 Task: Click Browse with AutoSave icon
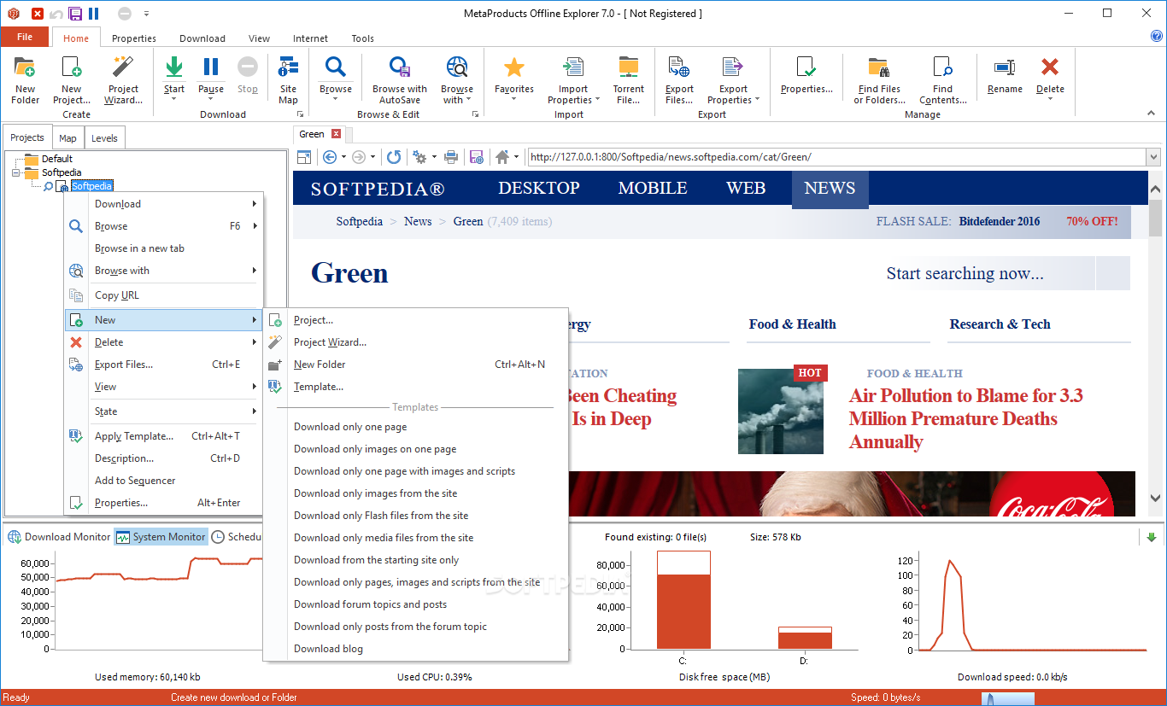coord(400,68)
